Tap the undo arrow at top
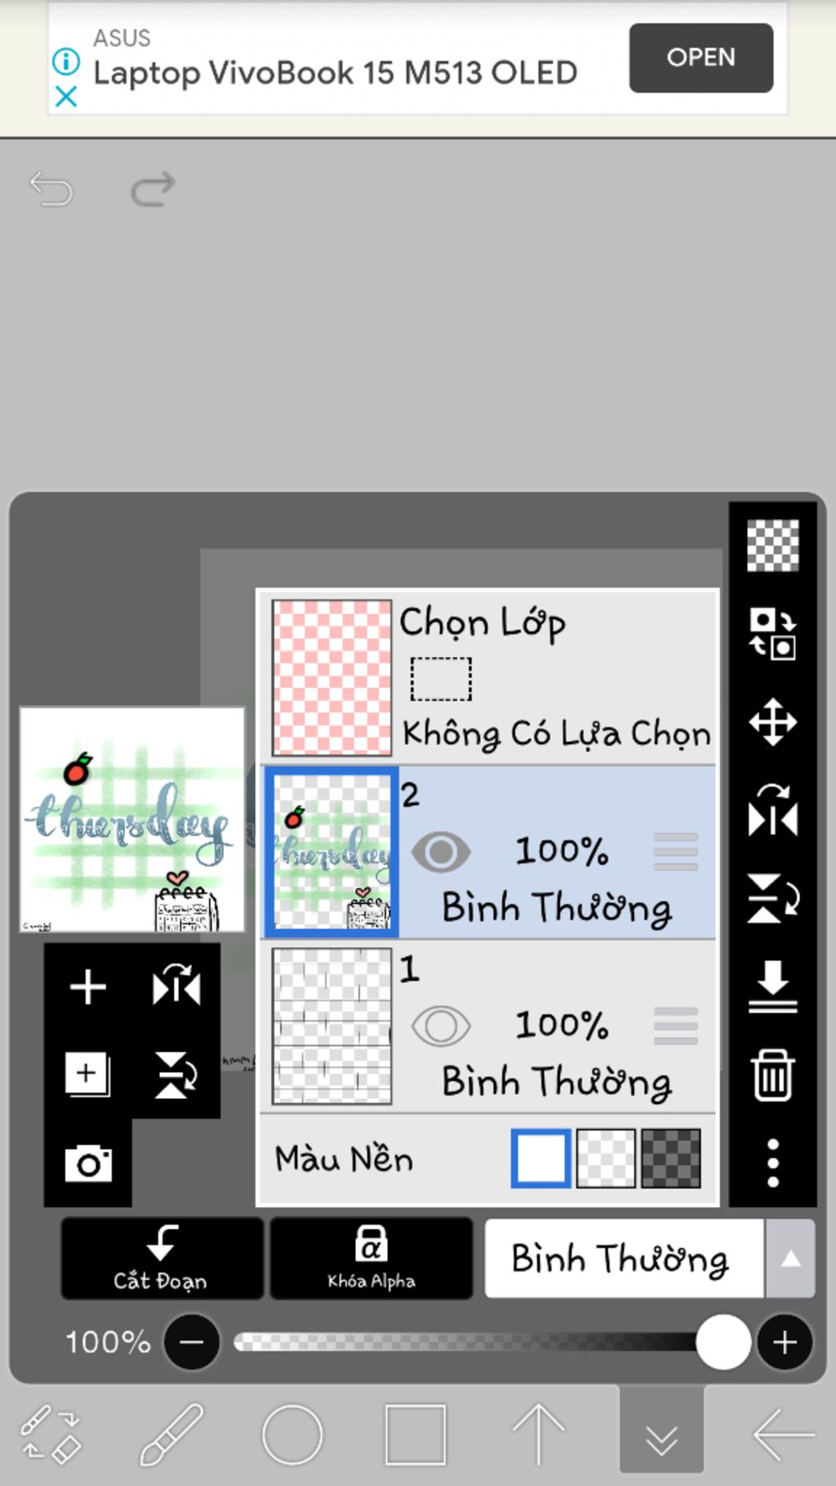Image resolution: width=836 pixels, height=1486 pixels. [51, 189]
